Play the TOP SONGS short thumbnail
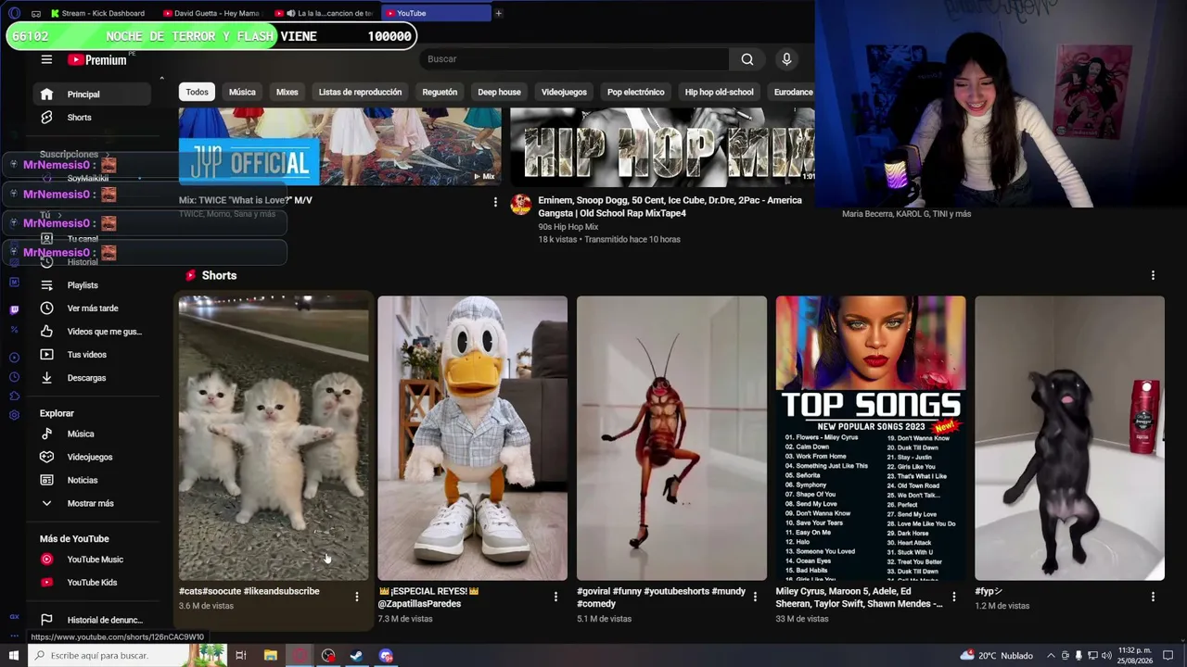The height and width of the screenshot is (667, 1187). 871,438
